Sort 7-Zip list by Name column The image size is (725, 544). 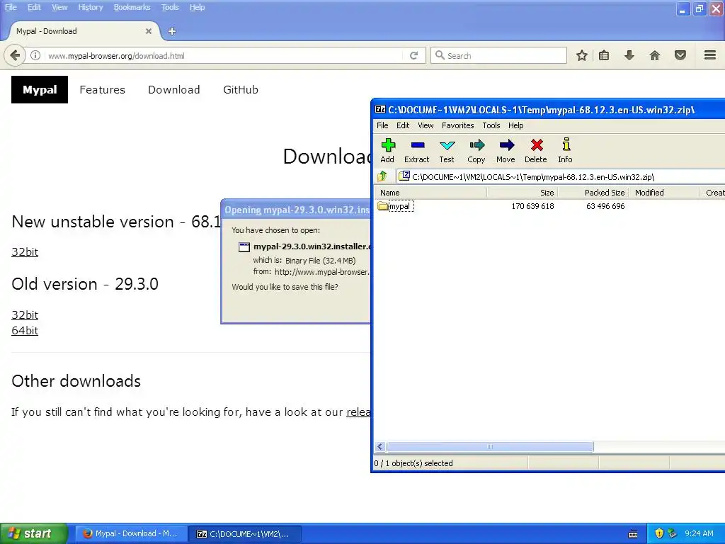(x=431, y=193)
